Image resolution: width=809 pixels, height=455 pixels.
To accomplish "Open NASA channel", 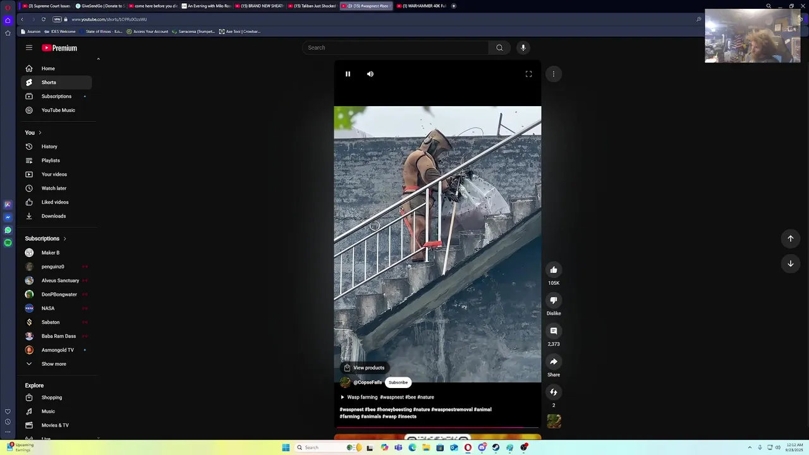I will click(x=56, y=308).
